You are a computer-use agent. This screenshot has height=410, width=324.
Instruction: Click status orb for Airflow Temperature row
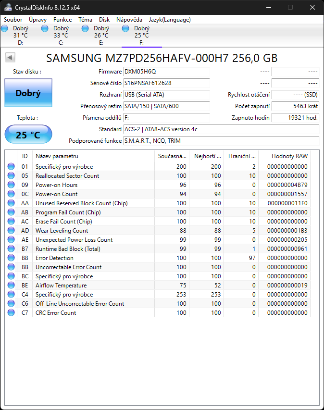(x=11, y=285)
